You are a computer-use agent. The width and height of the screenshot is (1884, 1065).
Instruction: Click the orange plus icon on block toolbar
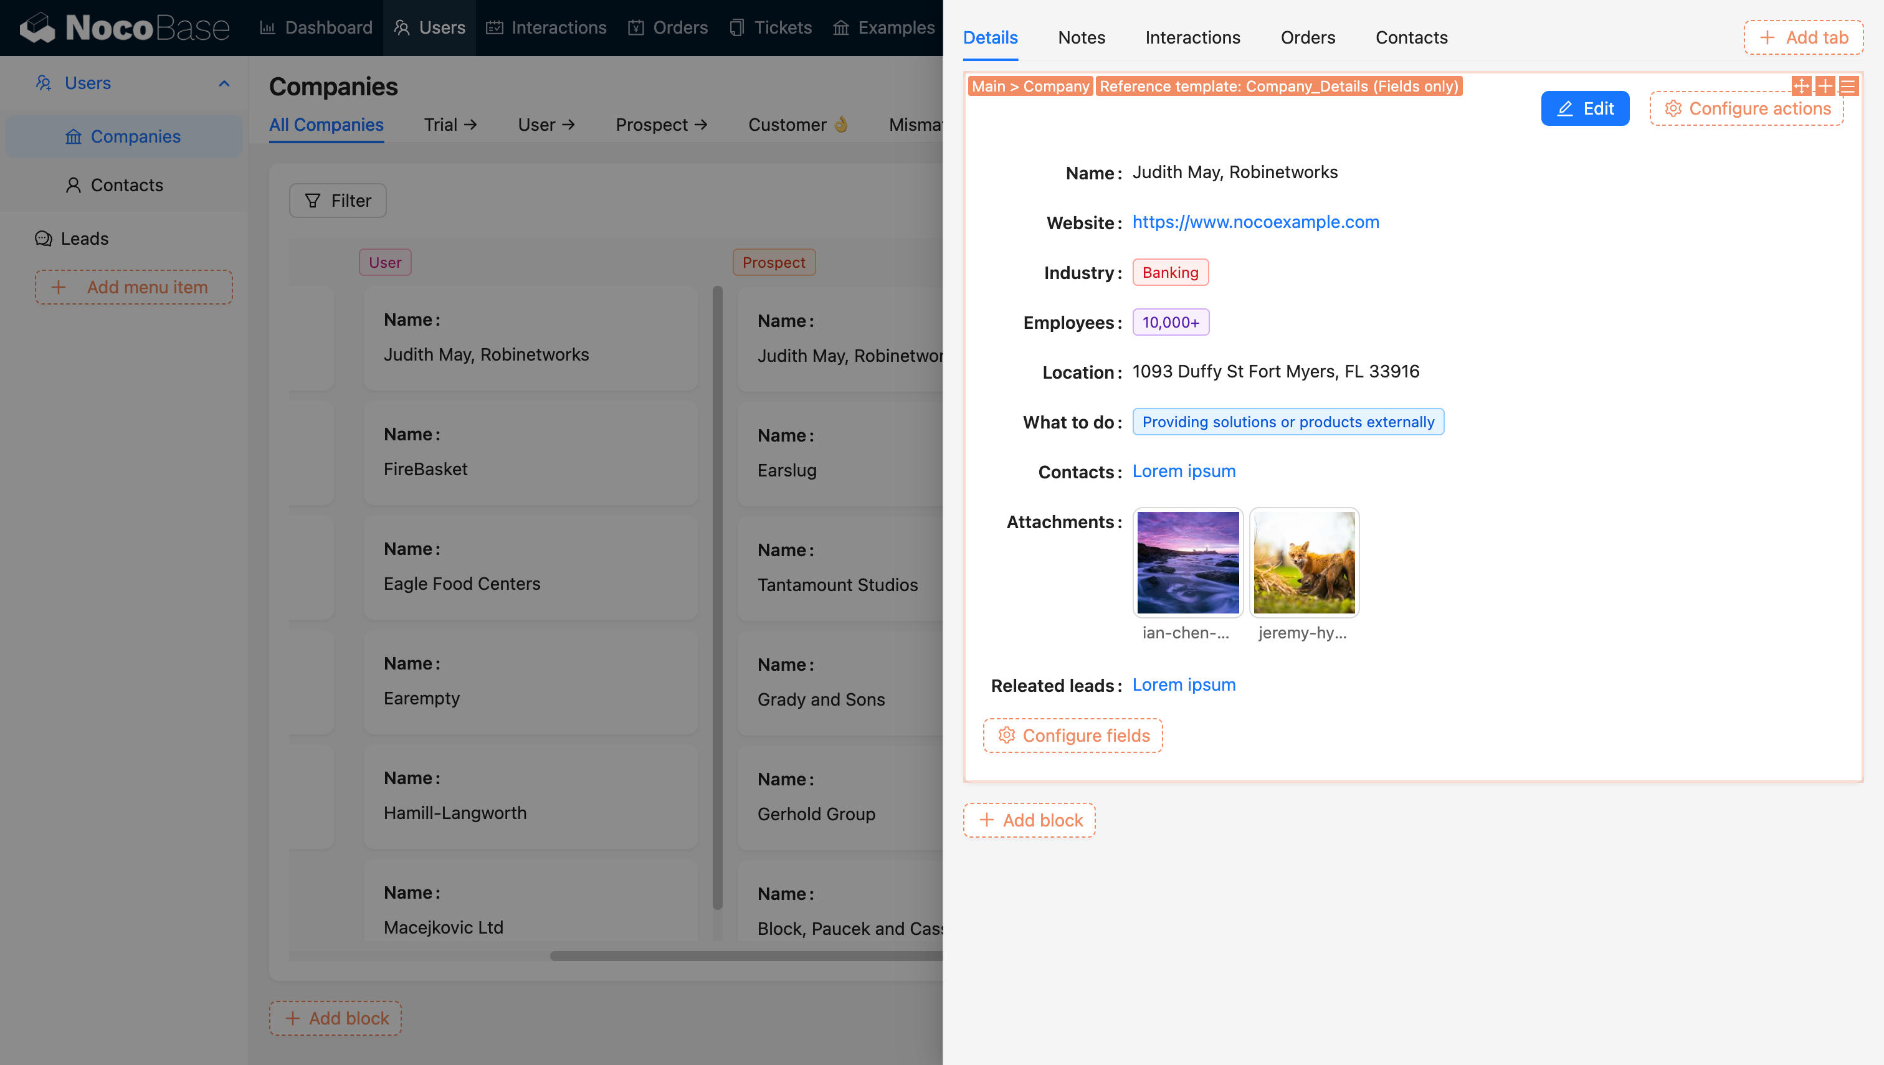coord(1825,87)
